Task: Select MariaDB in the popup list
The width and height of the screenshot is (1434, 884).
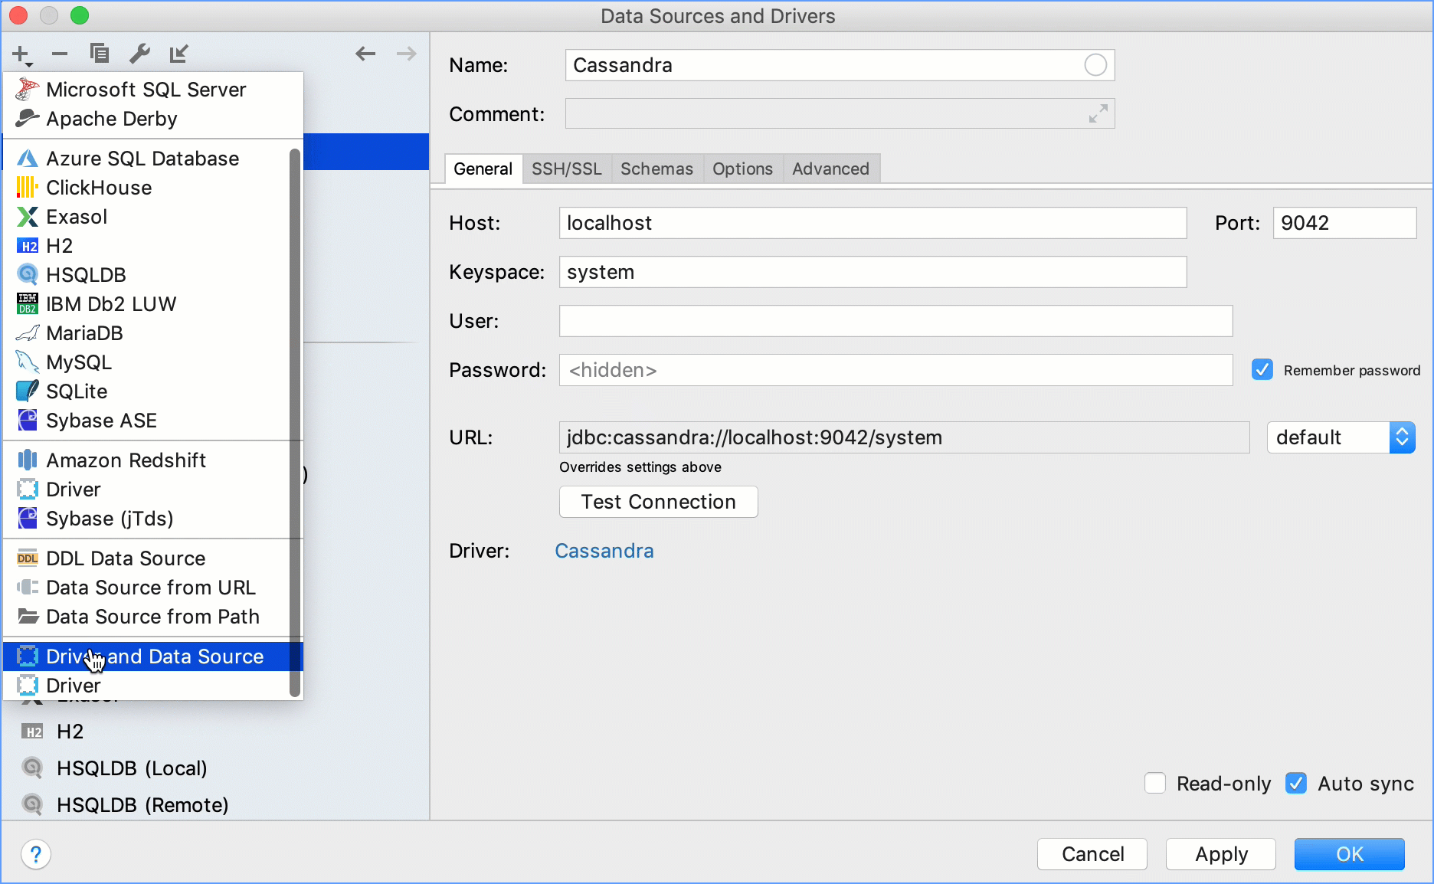Action: tap(147, 333)
